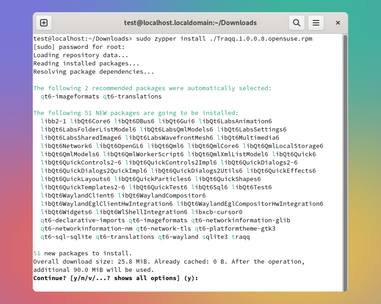Click the package name qt6-platformtheme-gtk3
This screenshot has width=381, height=304.
coord(235,229)
